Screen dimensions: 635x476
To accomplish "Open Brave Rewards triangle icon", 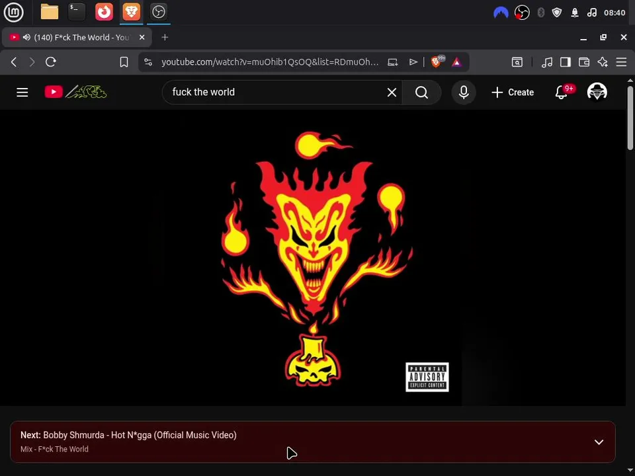I will click(x=456, y=62).
